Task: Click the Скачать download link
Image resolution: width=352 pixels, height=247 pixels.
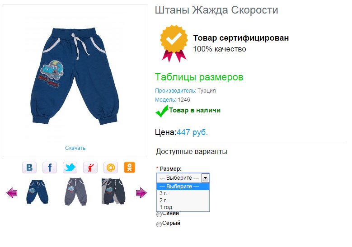Action: (75, 148)
